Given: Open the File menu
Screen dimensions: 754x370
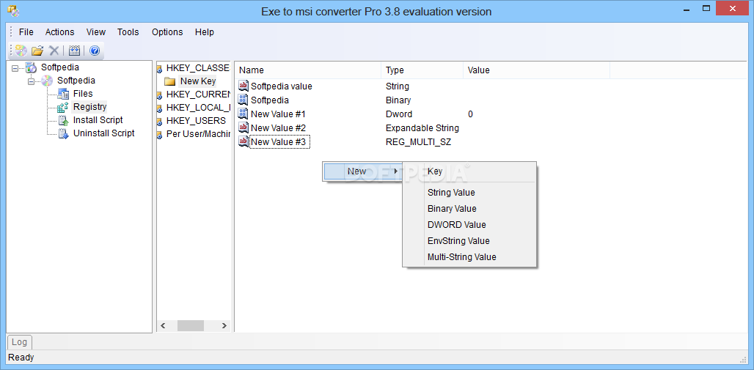Looking at the screenshot, I should (26, 32).
